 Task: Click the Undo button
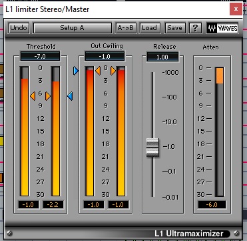point(19,28)
